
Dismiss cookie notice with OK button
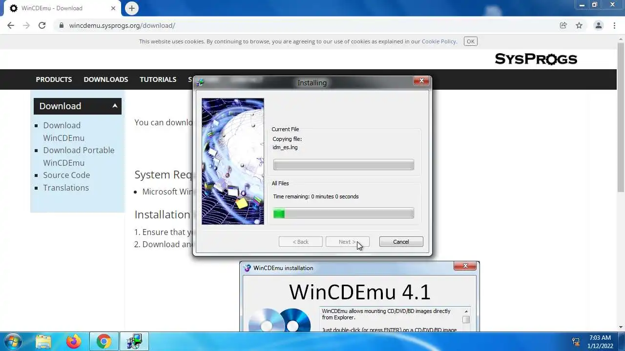pyautogui.click(x=471, y=41)
